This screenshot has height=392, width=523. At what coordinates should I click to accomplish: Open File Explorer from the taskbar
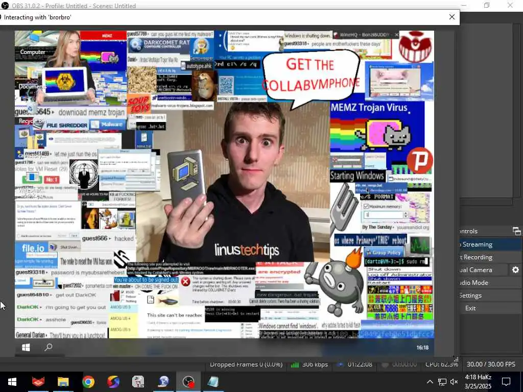coord(63,382)
